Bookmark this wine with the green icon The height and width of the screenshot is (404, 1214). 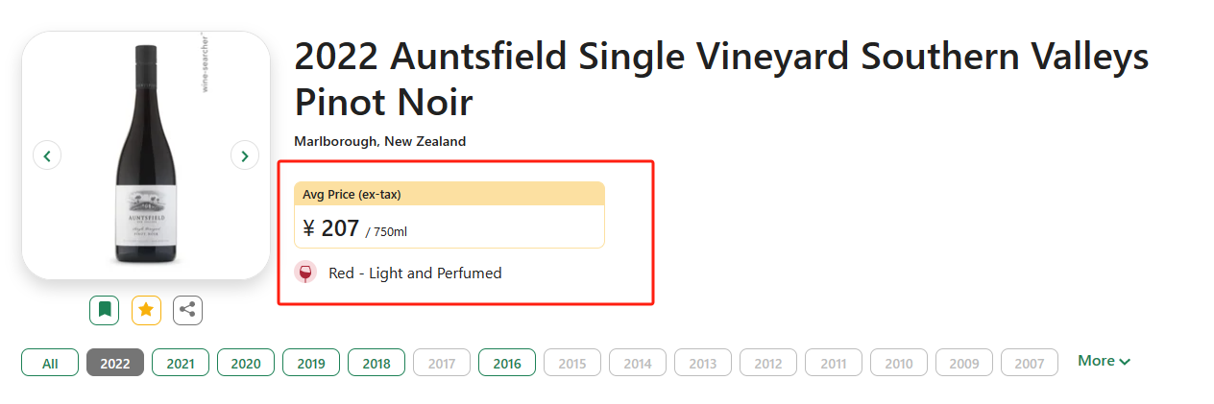coord(104,310)
